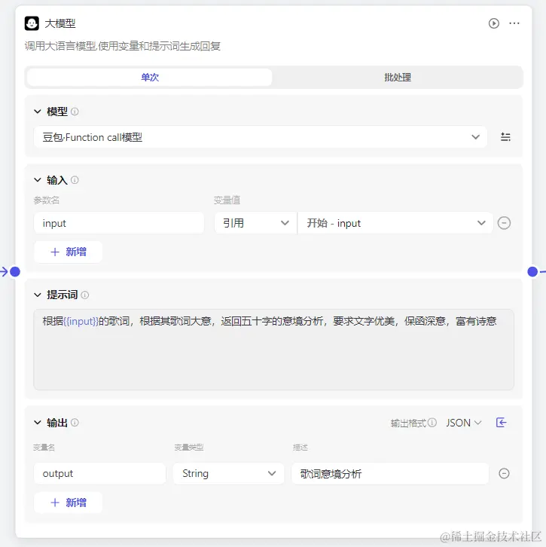The width and height of the screenshot is (546, 547).
Task: Open model parameter settings icon
Action: 505,137
